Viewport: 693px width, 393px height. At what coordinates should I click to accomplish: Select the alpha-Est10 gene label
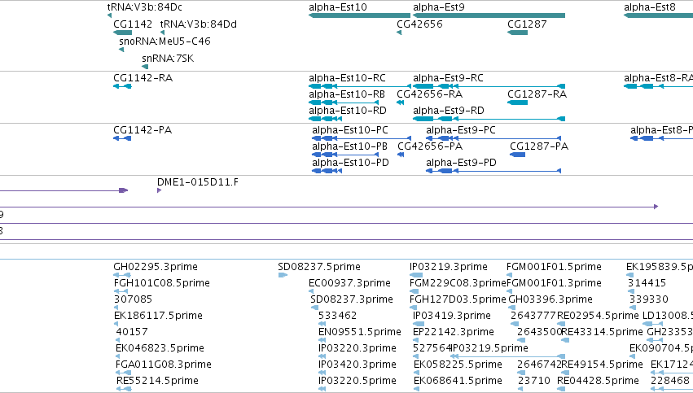(x=338, y=7)
